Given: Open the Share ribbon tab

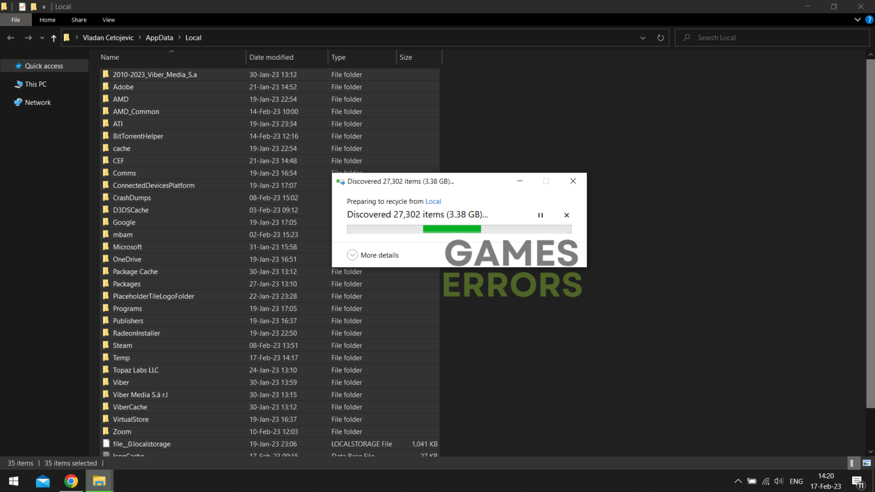Looking at the screenshot, I should (79, 19).
